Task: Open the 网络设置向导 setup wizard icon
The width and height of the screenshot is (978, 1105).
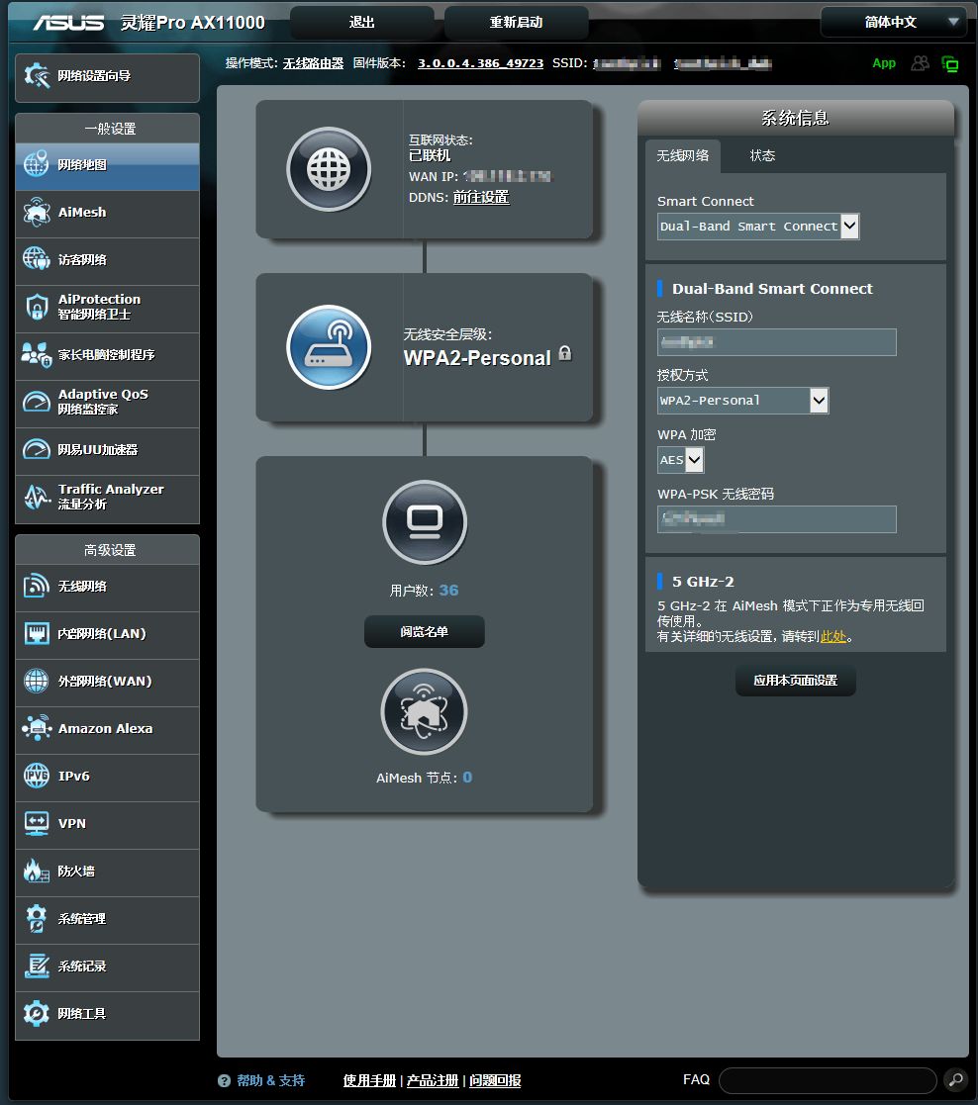Action: click(x=37, y=75)
